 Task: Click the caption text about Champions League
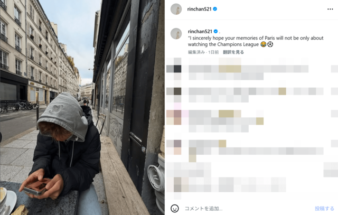(x=256, y=41)
